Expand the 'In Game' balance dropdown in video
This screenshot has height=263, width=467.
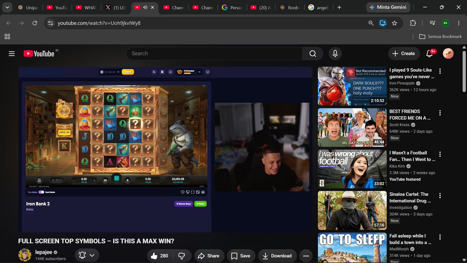pyautogui.click(x=119, y=72)
